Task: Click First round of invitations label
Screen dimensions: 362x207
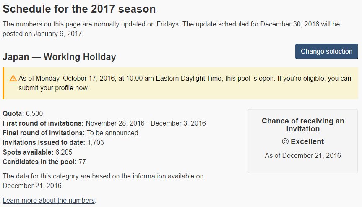Action: point(43,123)
